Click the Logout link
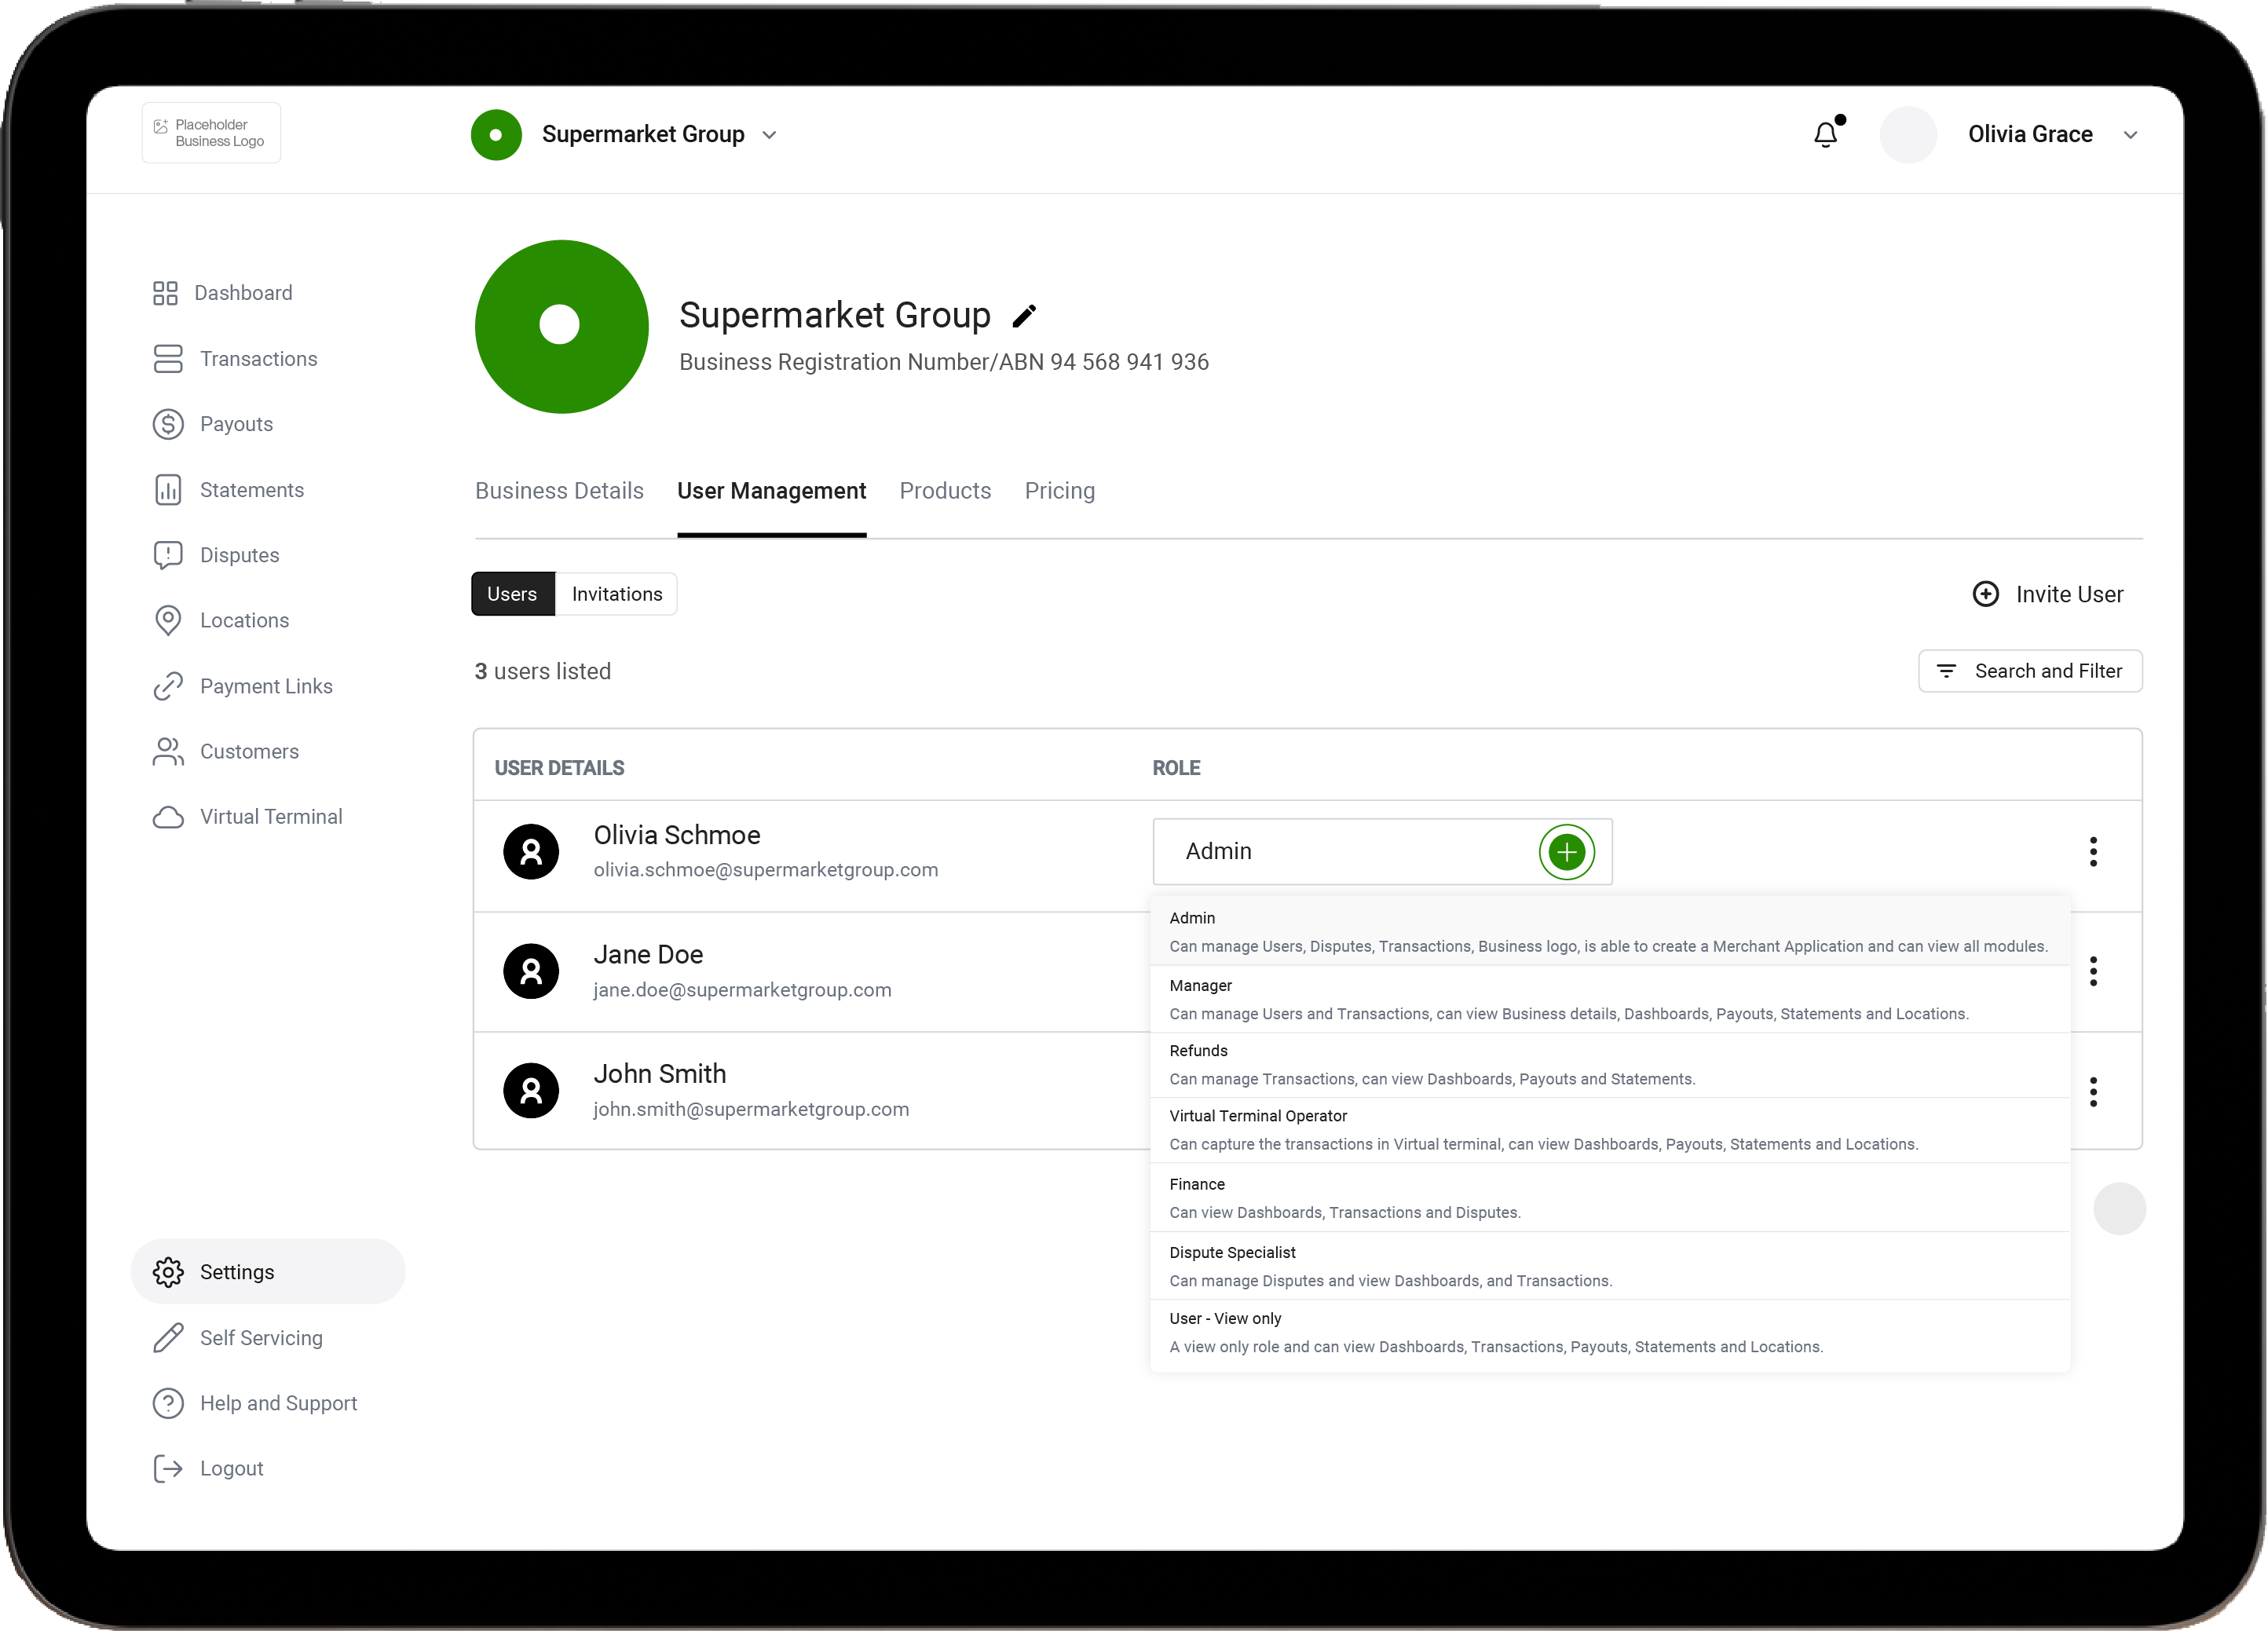 coord(231,1468)
